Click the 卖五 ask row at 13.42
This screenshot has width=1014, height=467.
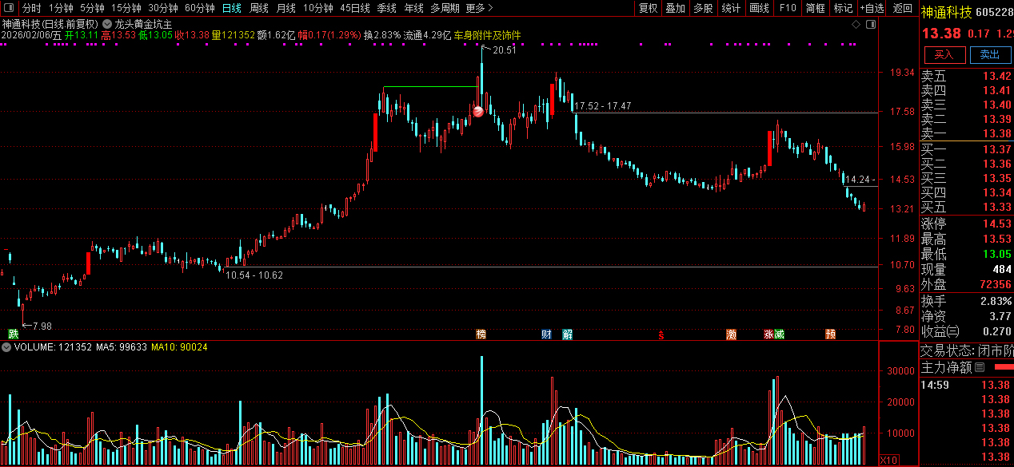coord(966,77)
